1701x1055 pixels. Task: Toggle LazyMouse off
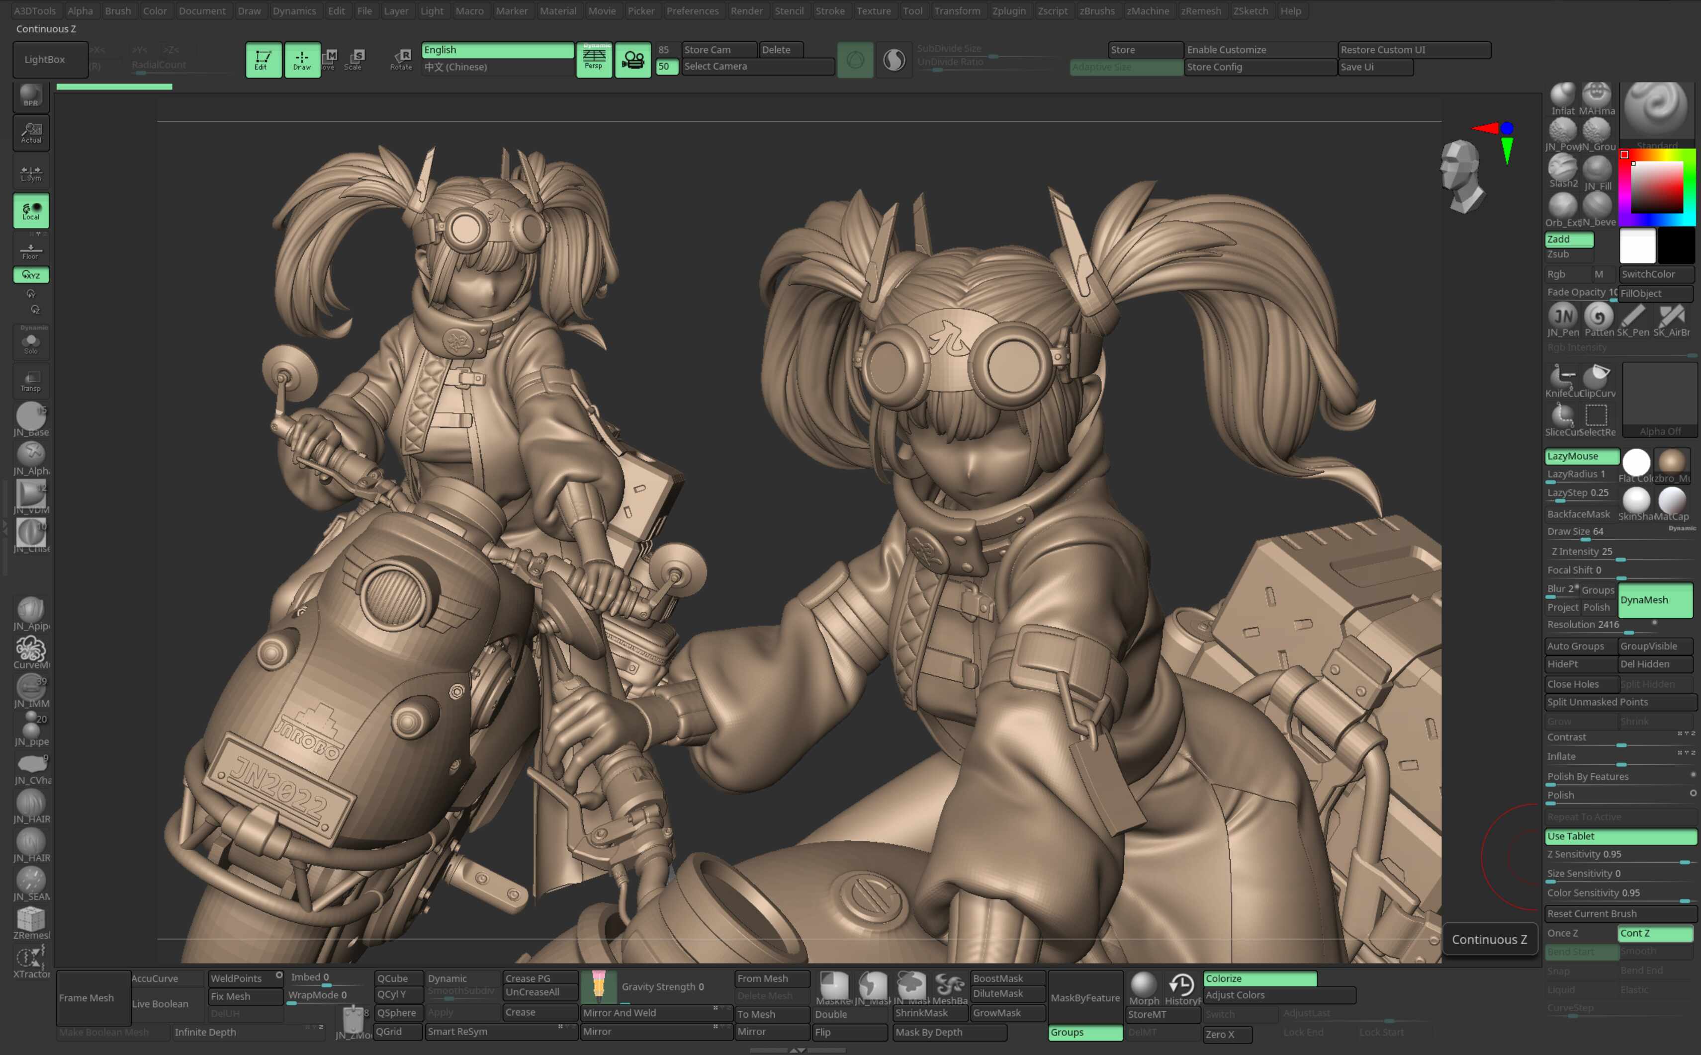pyautogui.click(x=1582, y=456)
